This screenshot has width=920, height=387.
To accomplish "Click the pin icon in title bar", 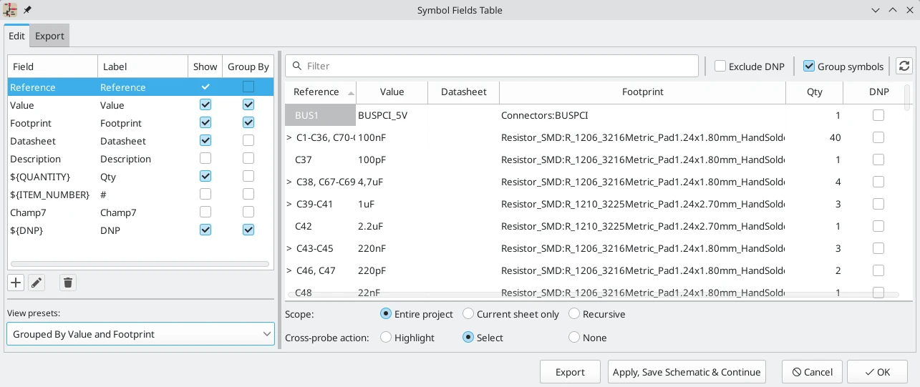I will (27, 10).
